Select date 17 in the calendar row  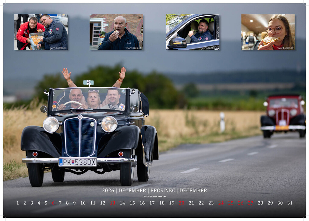[152, 203]
